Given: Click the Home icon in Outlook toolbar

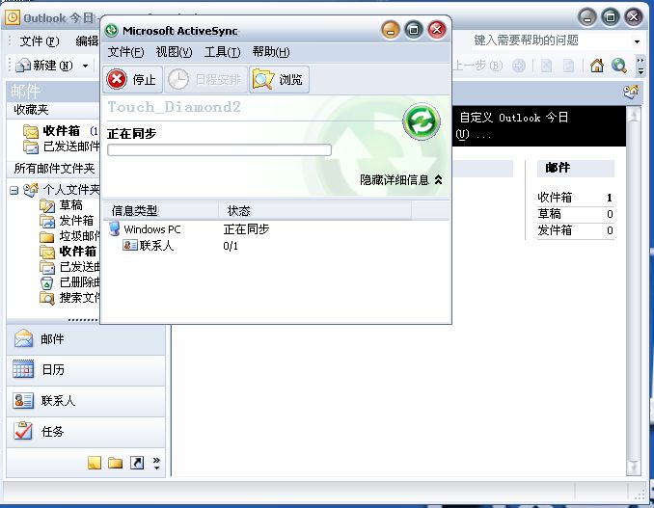Looking at the screenshot, I should [x=597, y=66].
